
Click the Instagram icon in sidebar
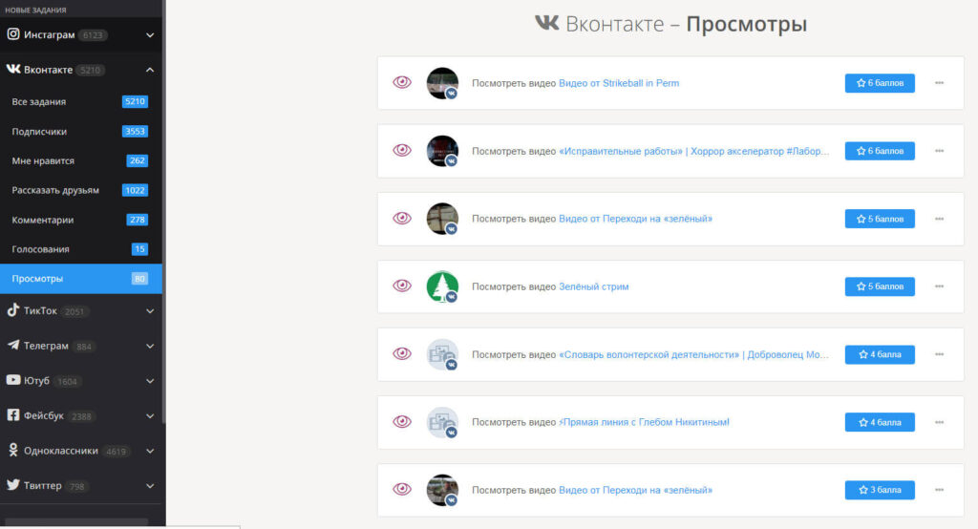tap(13, 34)
